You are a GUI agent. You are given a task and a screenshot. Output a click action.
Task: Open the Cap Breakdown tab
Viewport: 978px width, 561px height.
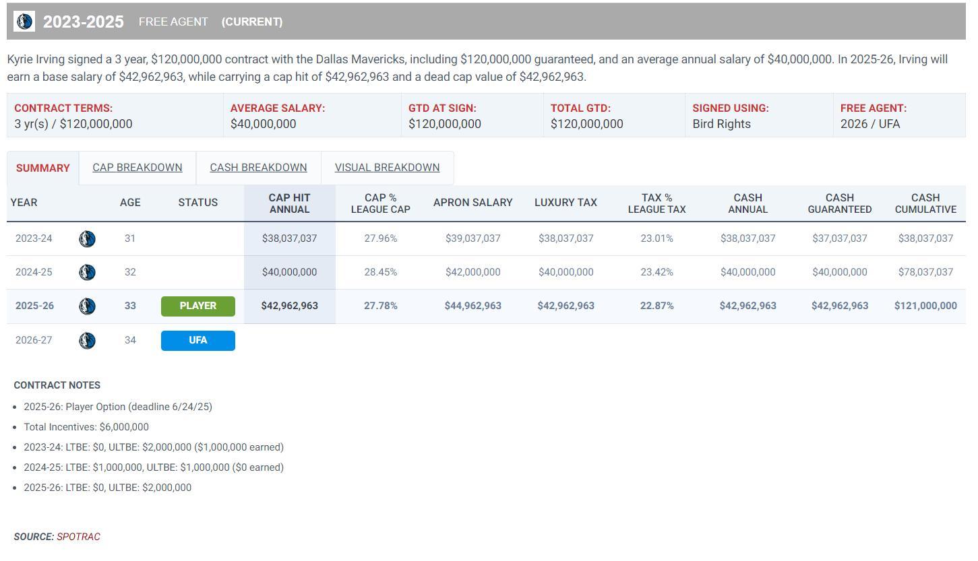point(137,168)
